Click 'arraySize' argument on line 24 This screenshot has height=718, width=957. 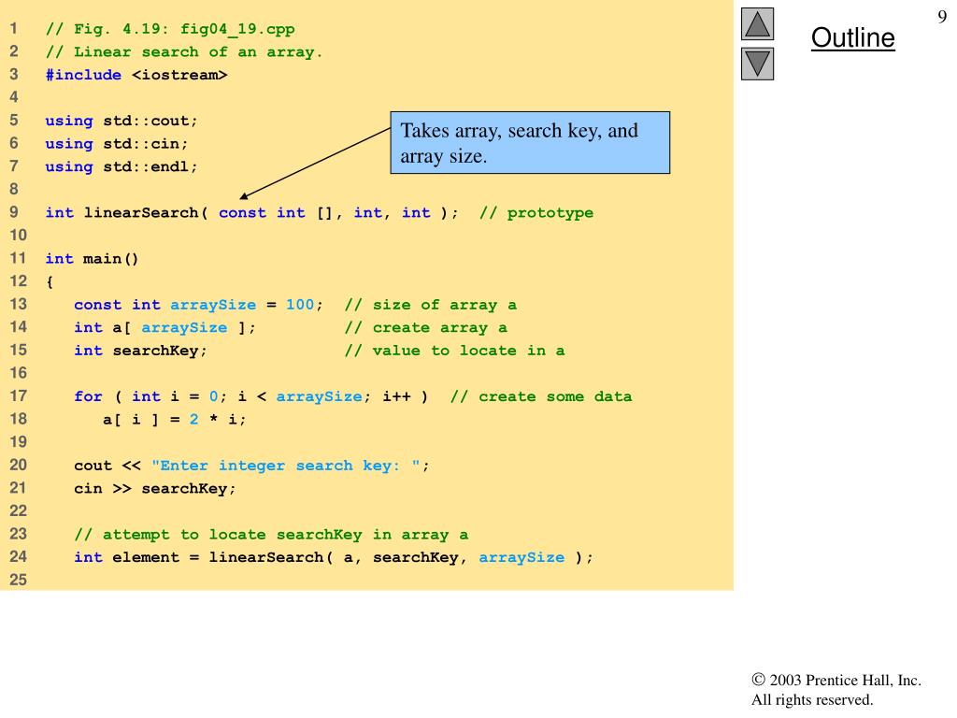click(521, 558)
